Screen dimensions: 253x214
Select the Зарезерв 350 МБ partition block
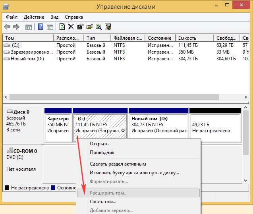(x=58, y=125)
